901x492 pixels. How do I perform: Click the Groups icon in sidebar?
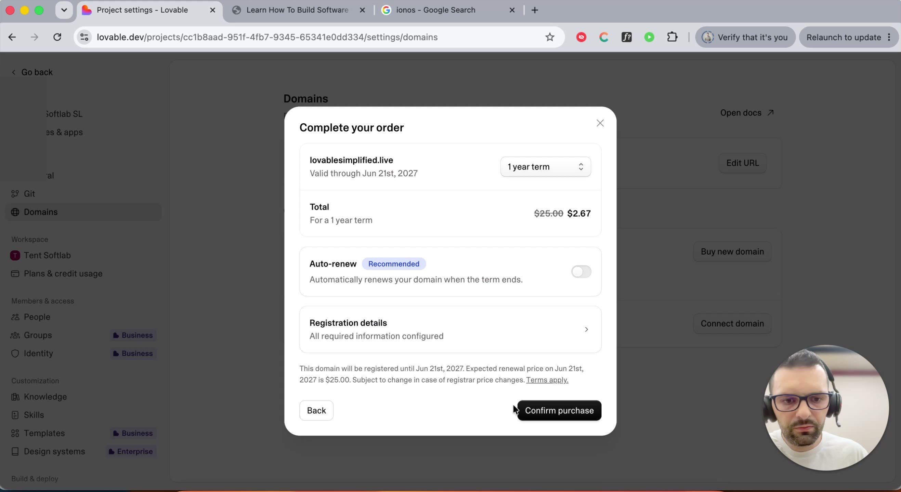(x=15, y=335)
